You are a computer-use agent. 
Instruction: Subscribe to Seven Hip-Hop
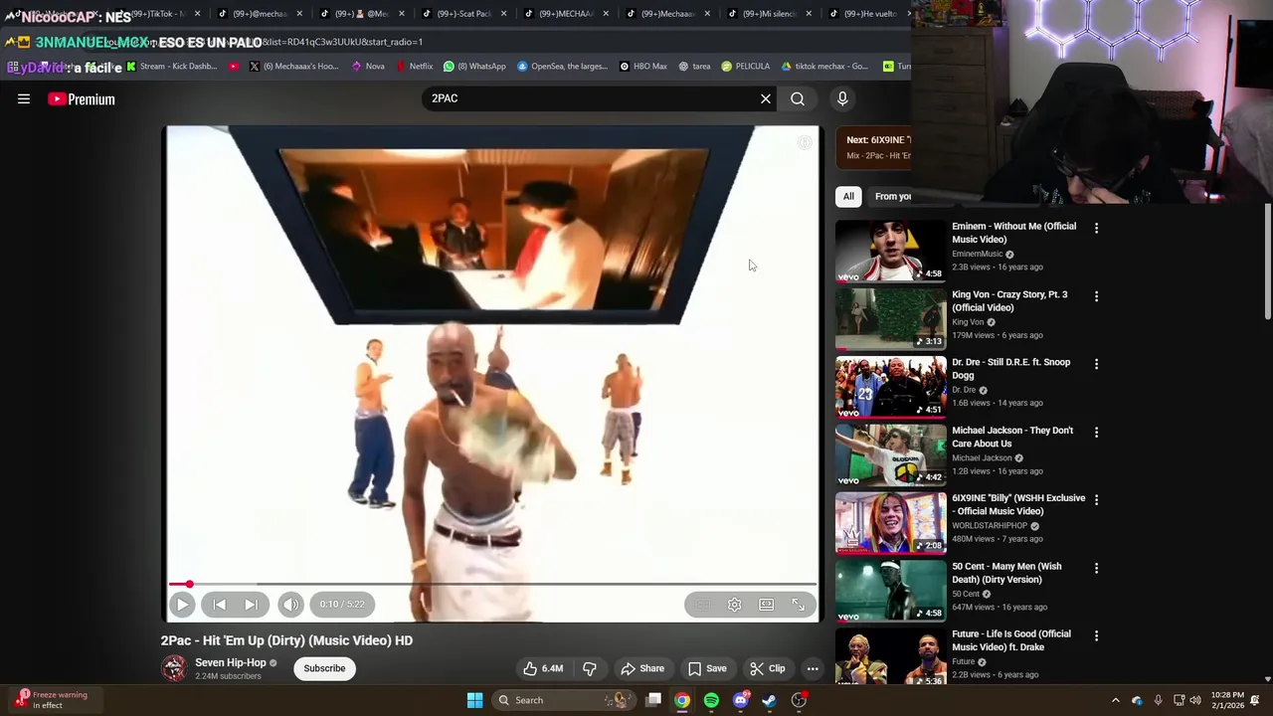click(324, 668)
